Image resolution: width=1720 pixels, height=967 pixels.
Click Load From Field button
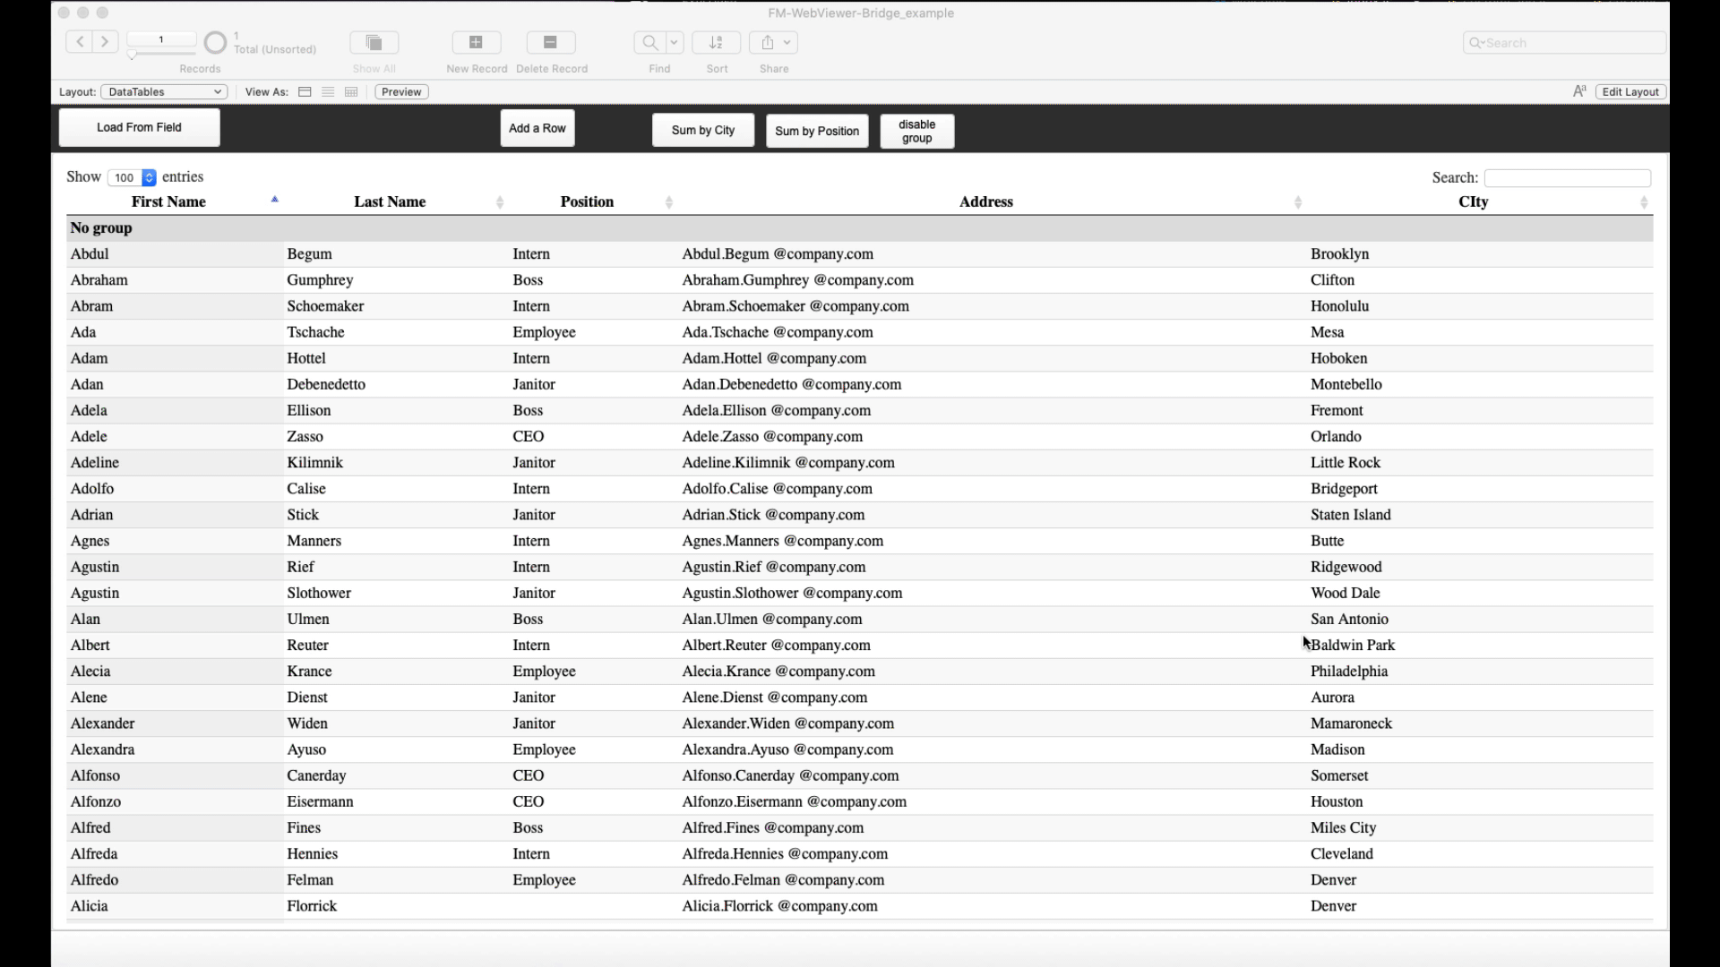139,128
